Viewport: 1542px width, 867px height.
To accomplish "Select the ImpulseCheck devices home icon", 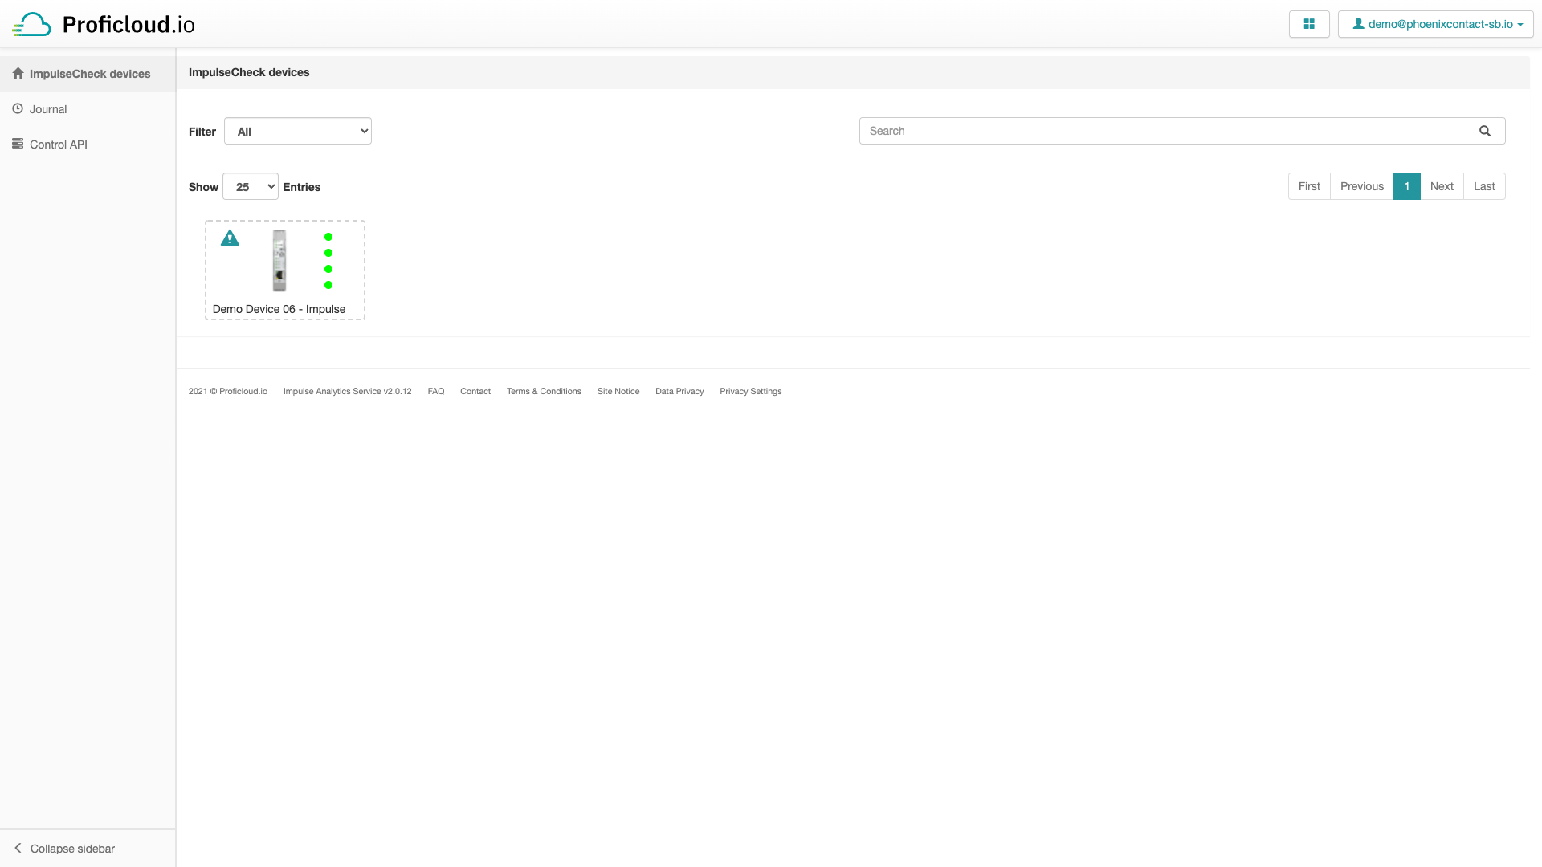I will coord(18,73).
